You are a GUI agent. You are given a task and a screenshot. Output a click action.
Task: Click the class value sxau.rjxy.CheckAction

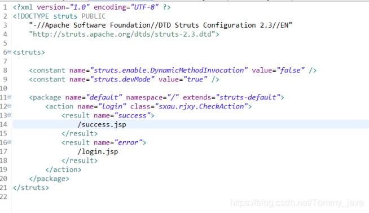(x=201, y=106)
